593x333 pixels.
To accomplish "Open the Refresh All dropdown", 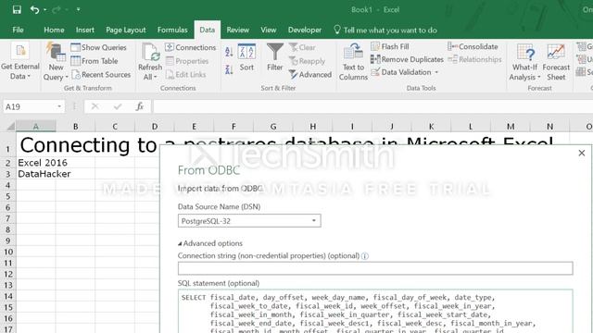I will click(150, 62).
